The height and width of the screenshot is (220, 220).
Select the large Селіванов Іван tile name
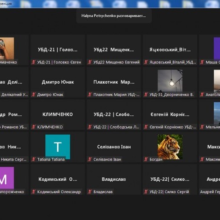(x=114, y=147)
